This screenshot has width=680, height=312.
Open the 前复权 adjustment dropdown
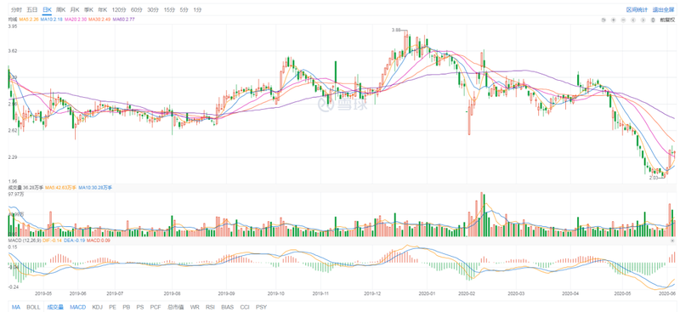667,20
